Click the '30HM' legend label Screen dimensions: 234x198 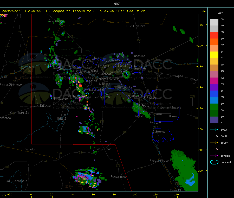click(224, 136)
